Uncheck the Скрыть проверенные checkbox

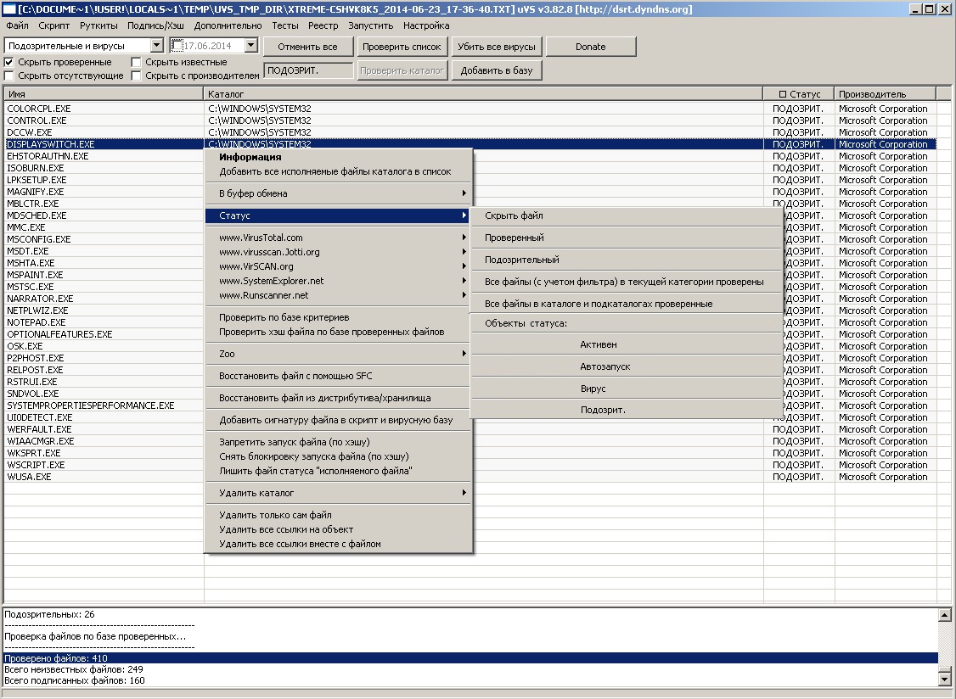coord(9,62)
